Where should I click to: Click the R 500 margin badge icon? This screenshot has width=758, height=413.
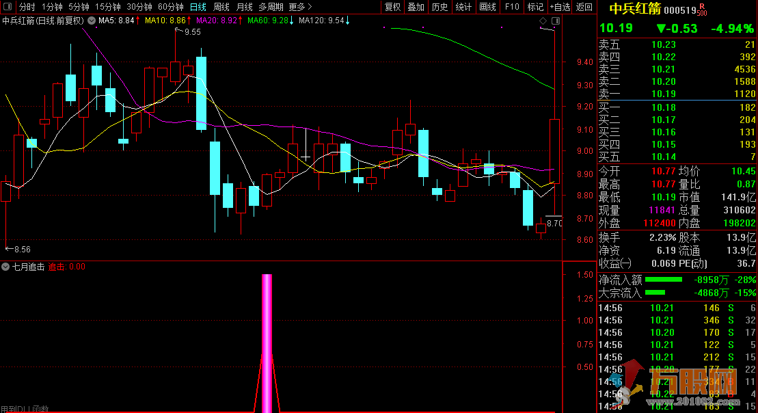click(x=702, y=10)
